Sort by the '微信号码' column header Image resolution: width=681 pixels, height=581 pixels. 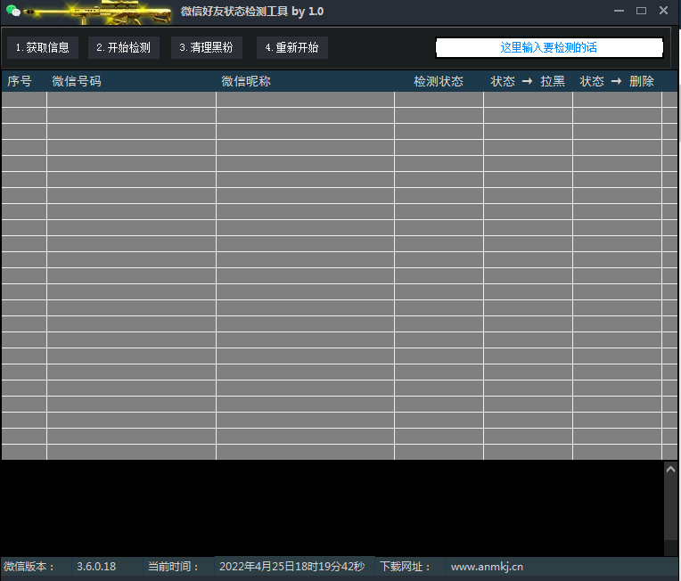[x=77, y=81]
